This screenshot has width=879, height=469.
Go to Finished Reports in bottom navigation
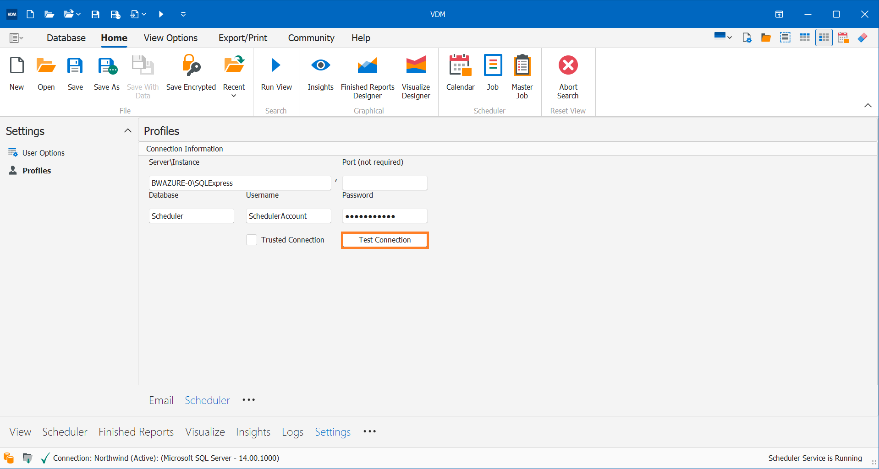point(136,432)
